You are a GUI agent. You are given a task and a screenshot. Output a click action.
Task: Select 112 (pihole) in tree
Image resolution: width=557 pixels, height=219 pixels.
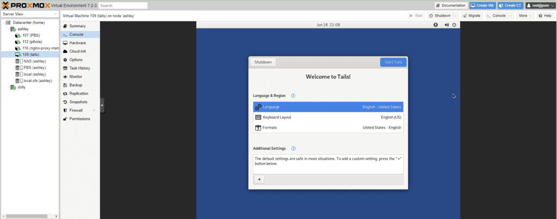[29, 42]
